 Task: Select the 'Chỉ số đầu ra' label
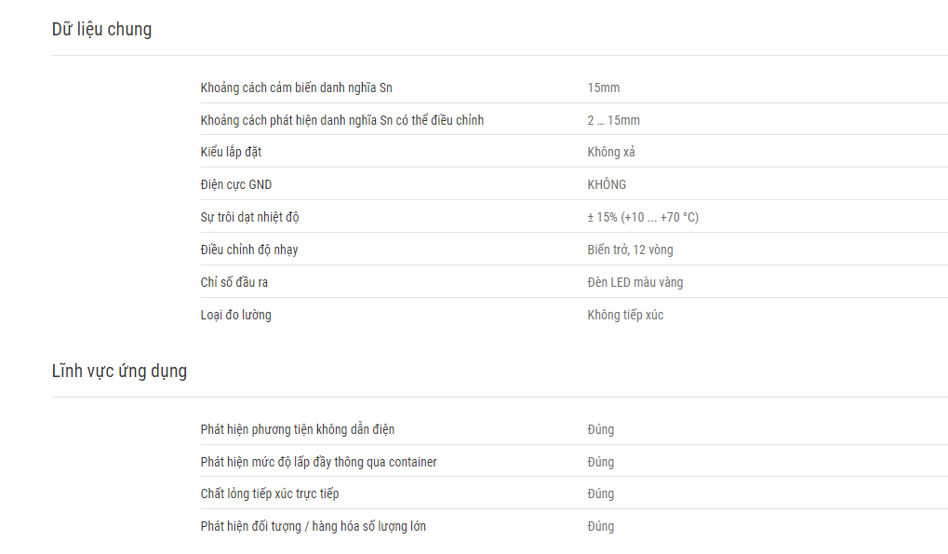[x=234, y=282]
